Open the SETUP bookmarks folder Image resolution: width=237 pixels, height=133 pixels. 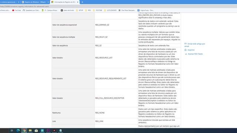tap(80, 10)
